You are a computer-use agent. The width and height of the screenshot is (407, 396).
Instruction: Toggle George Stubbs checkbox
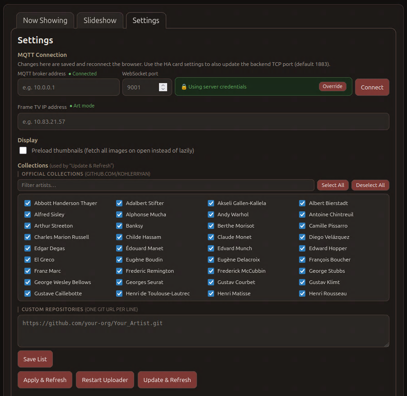point(302,271)
